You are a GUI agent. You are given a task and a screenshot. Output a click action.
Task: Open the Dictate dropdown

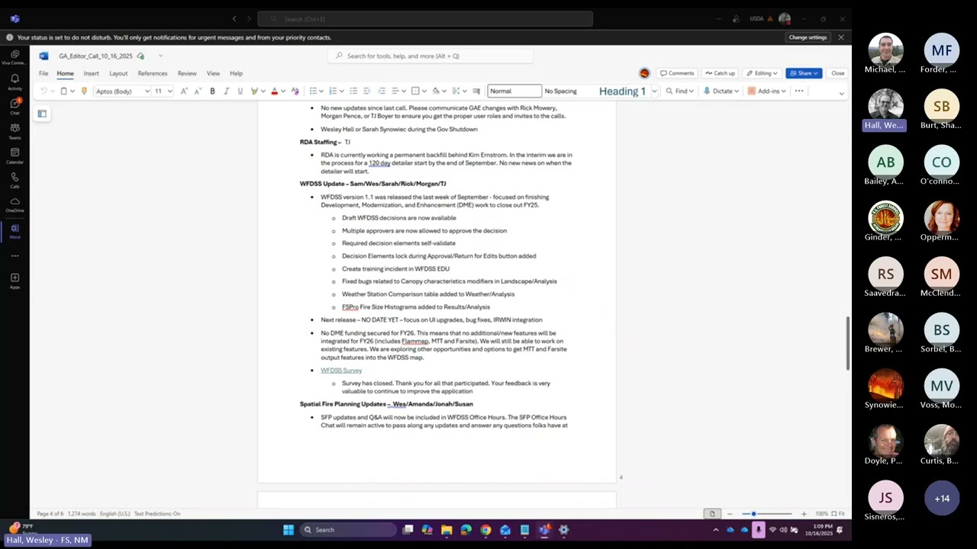721,91
